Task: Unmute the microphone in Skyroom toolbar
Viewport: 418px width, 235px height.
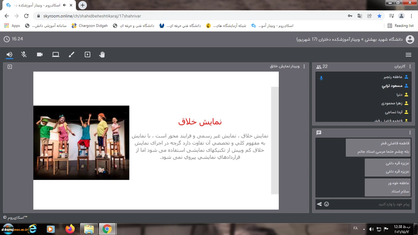Action: tap(24, 54)
